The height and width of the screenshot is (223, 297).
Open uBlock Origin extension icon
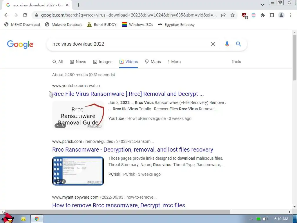245,16
